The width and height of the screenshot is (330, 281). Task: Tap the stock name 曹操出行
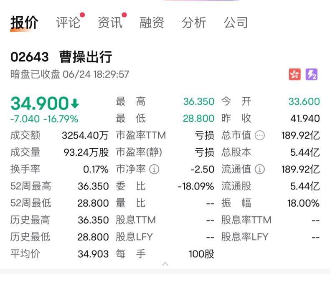pos(86,57)
